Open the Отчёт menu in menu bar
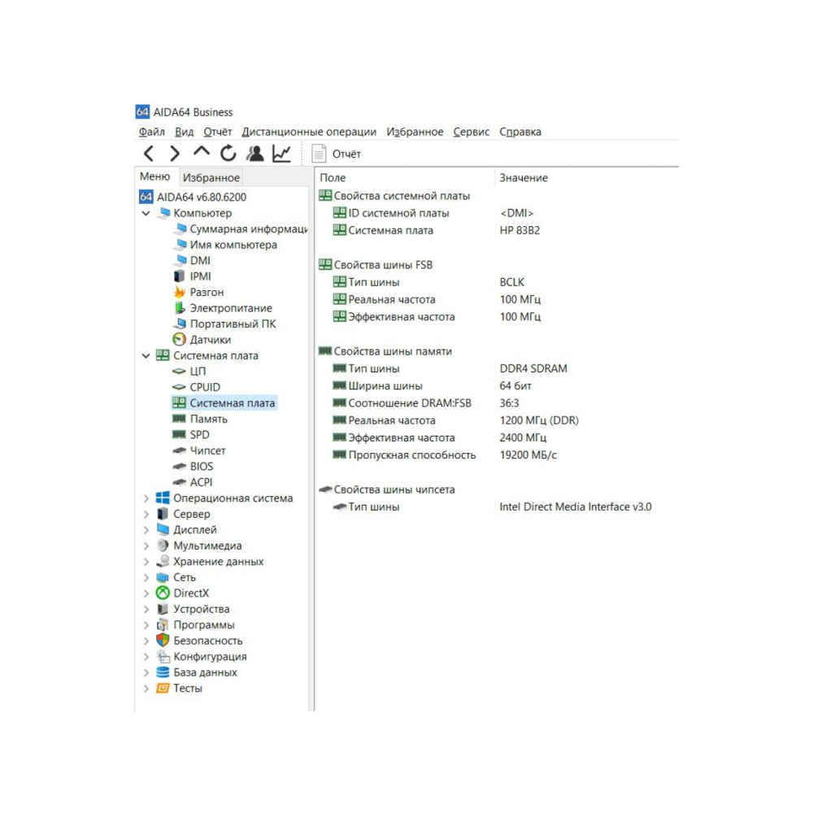The image size is (813, 813). click(217, 132)
